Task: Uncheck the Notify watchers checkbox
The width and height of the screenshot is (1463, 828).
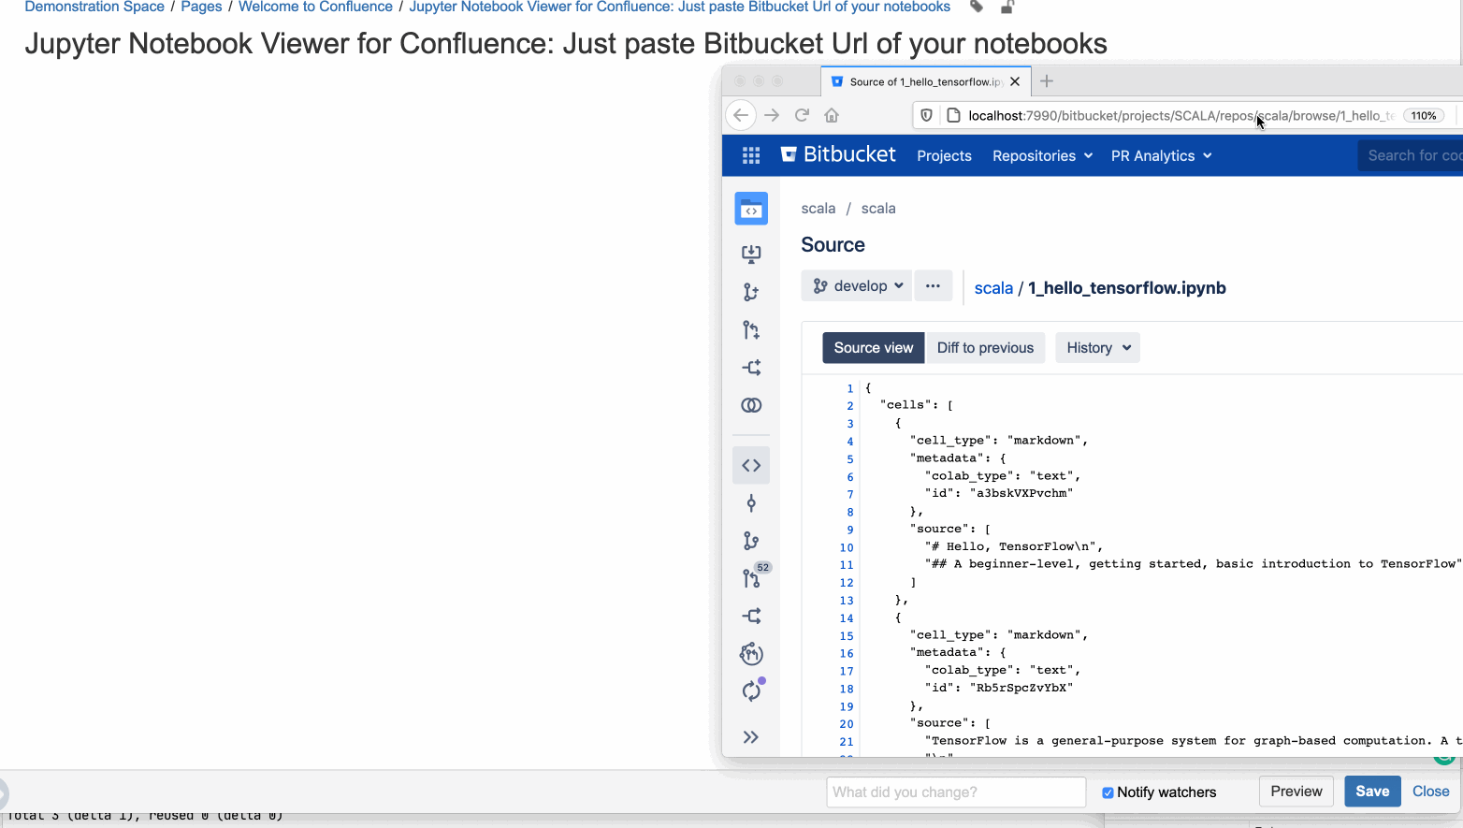Action: 1108,792
